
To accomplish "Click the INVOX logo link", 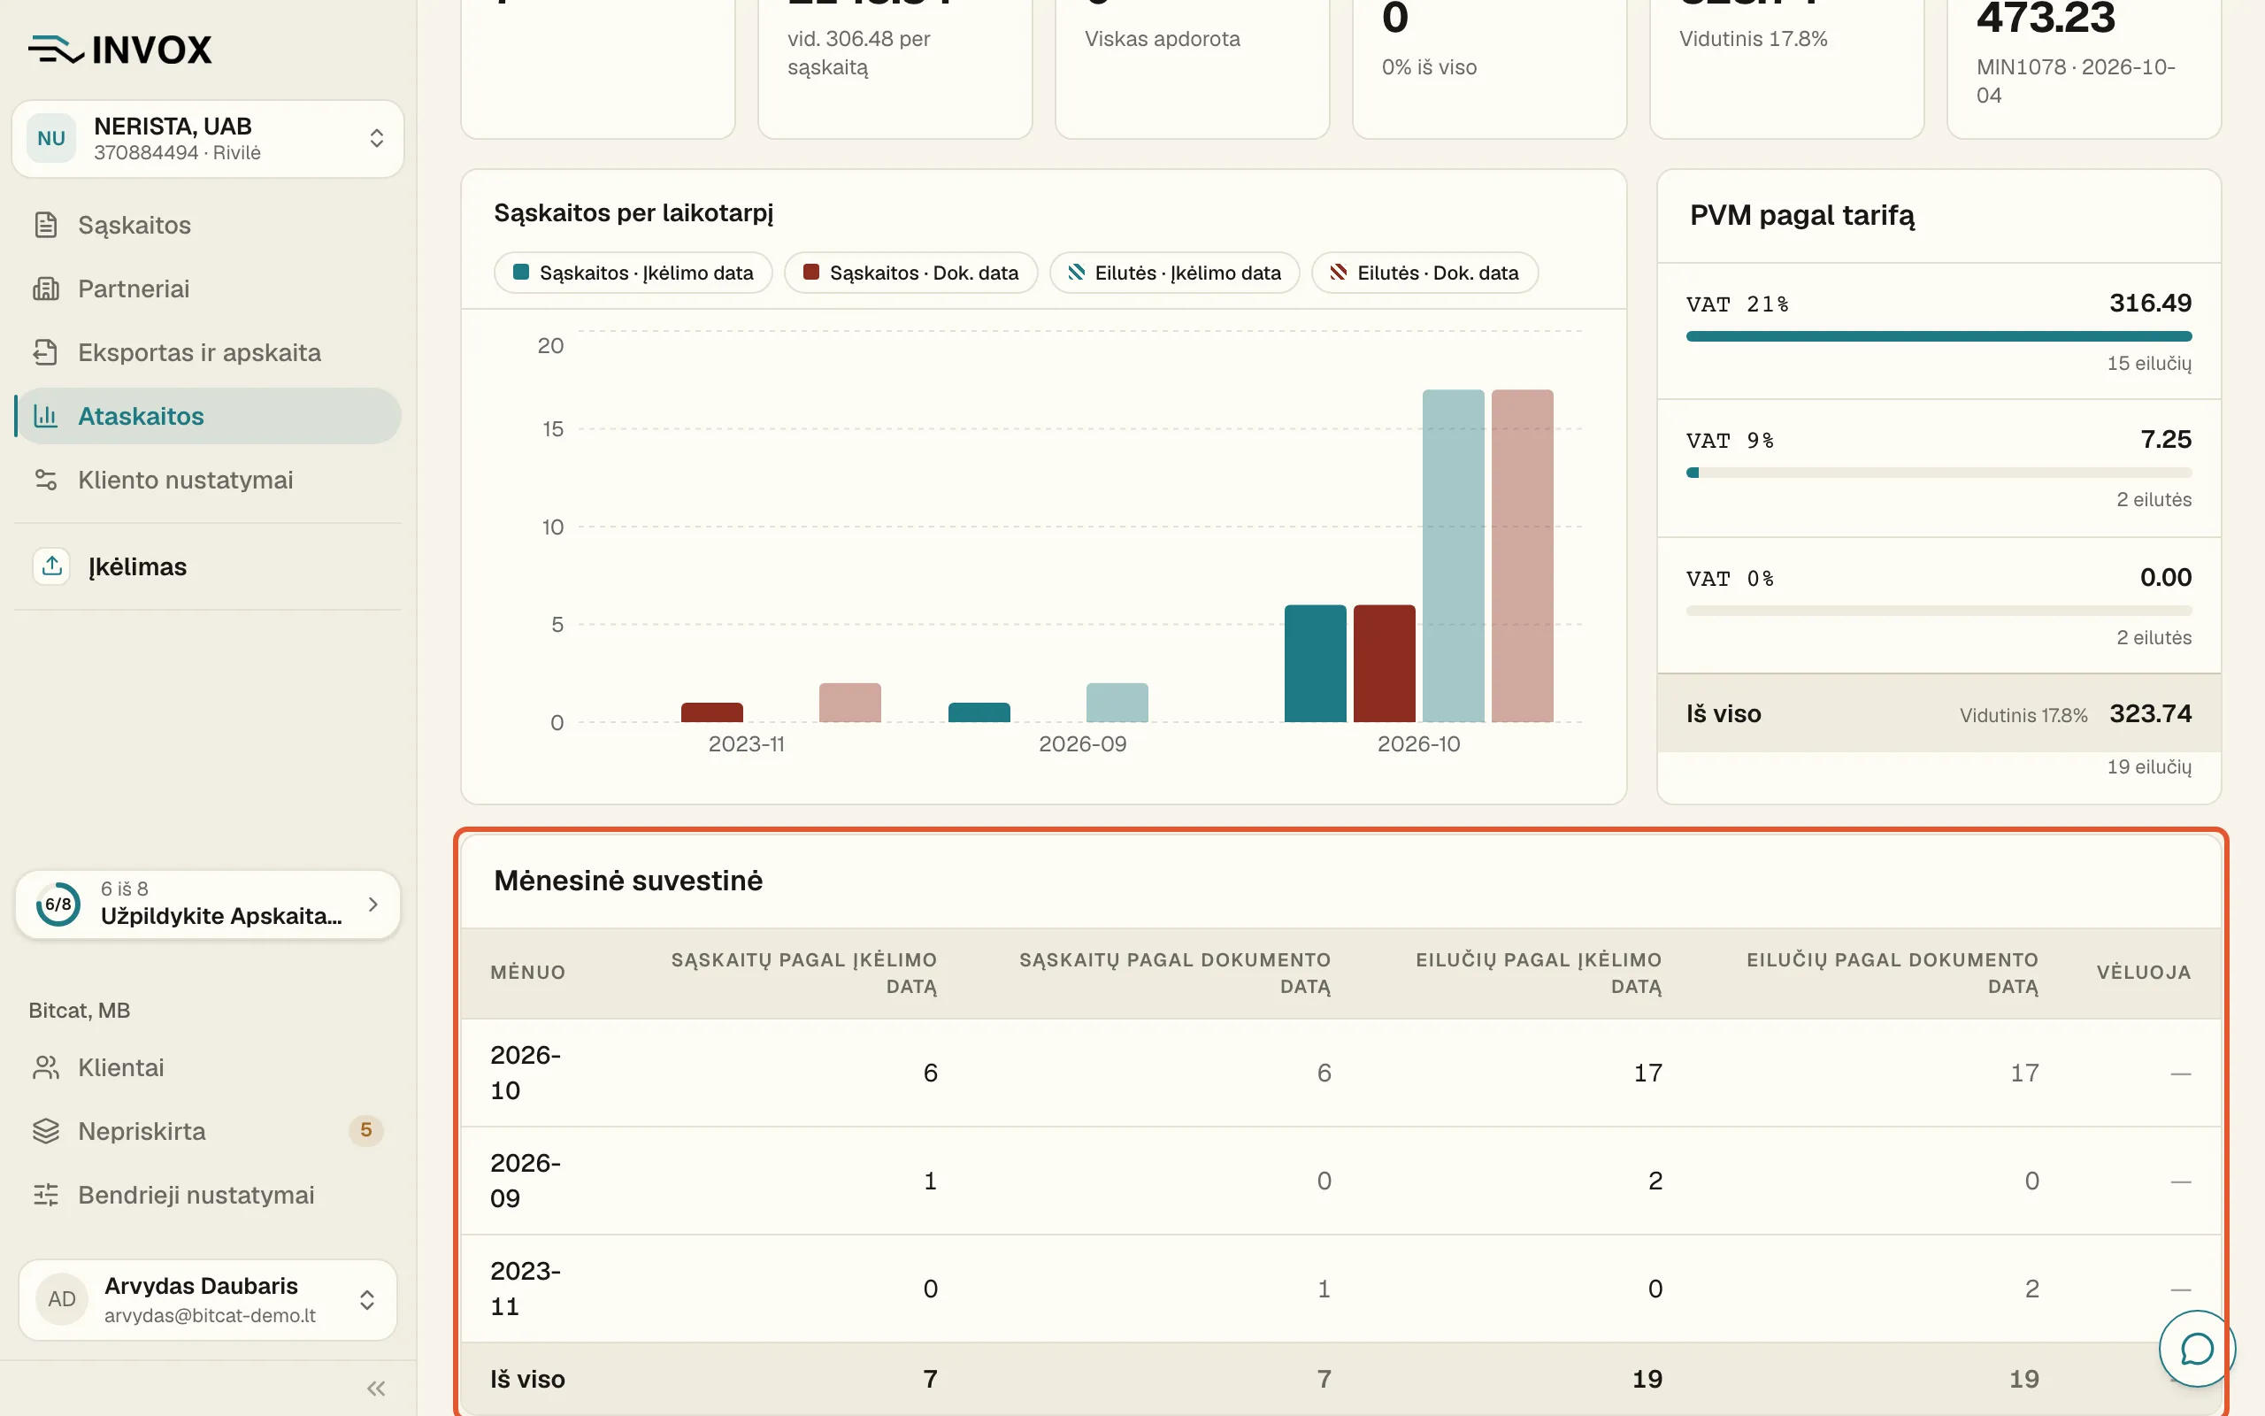I will pyautogui.click(x=119, y=50).
